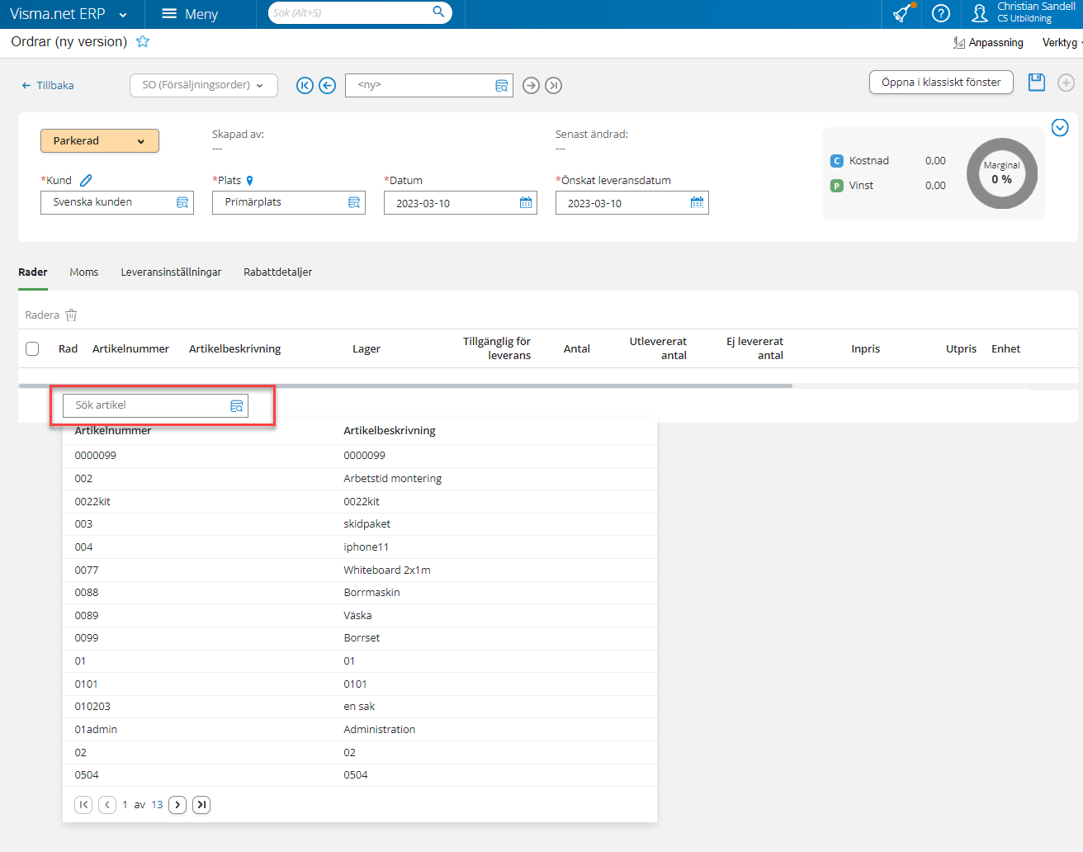The height and width of the screenshot is (852, 1083).
Task: Toggle the favorite star next to Ordrar
Action: click(142, 40)
